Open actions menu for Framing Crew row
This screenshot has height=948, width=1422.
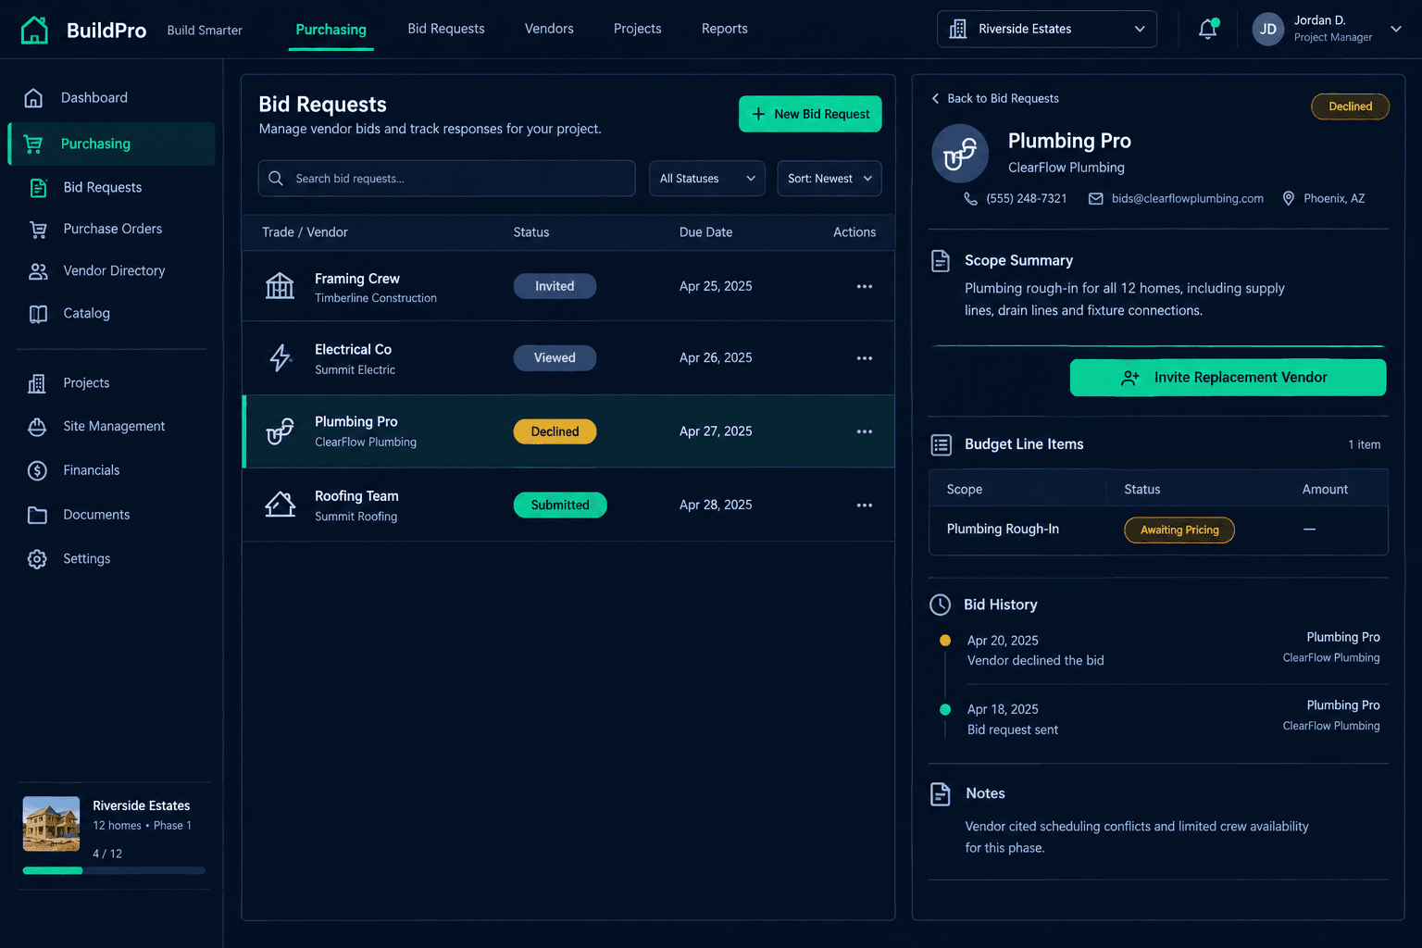(x=865, y=286)
